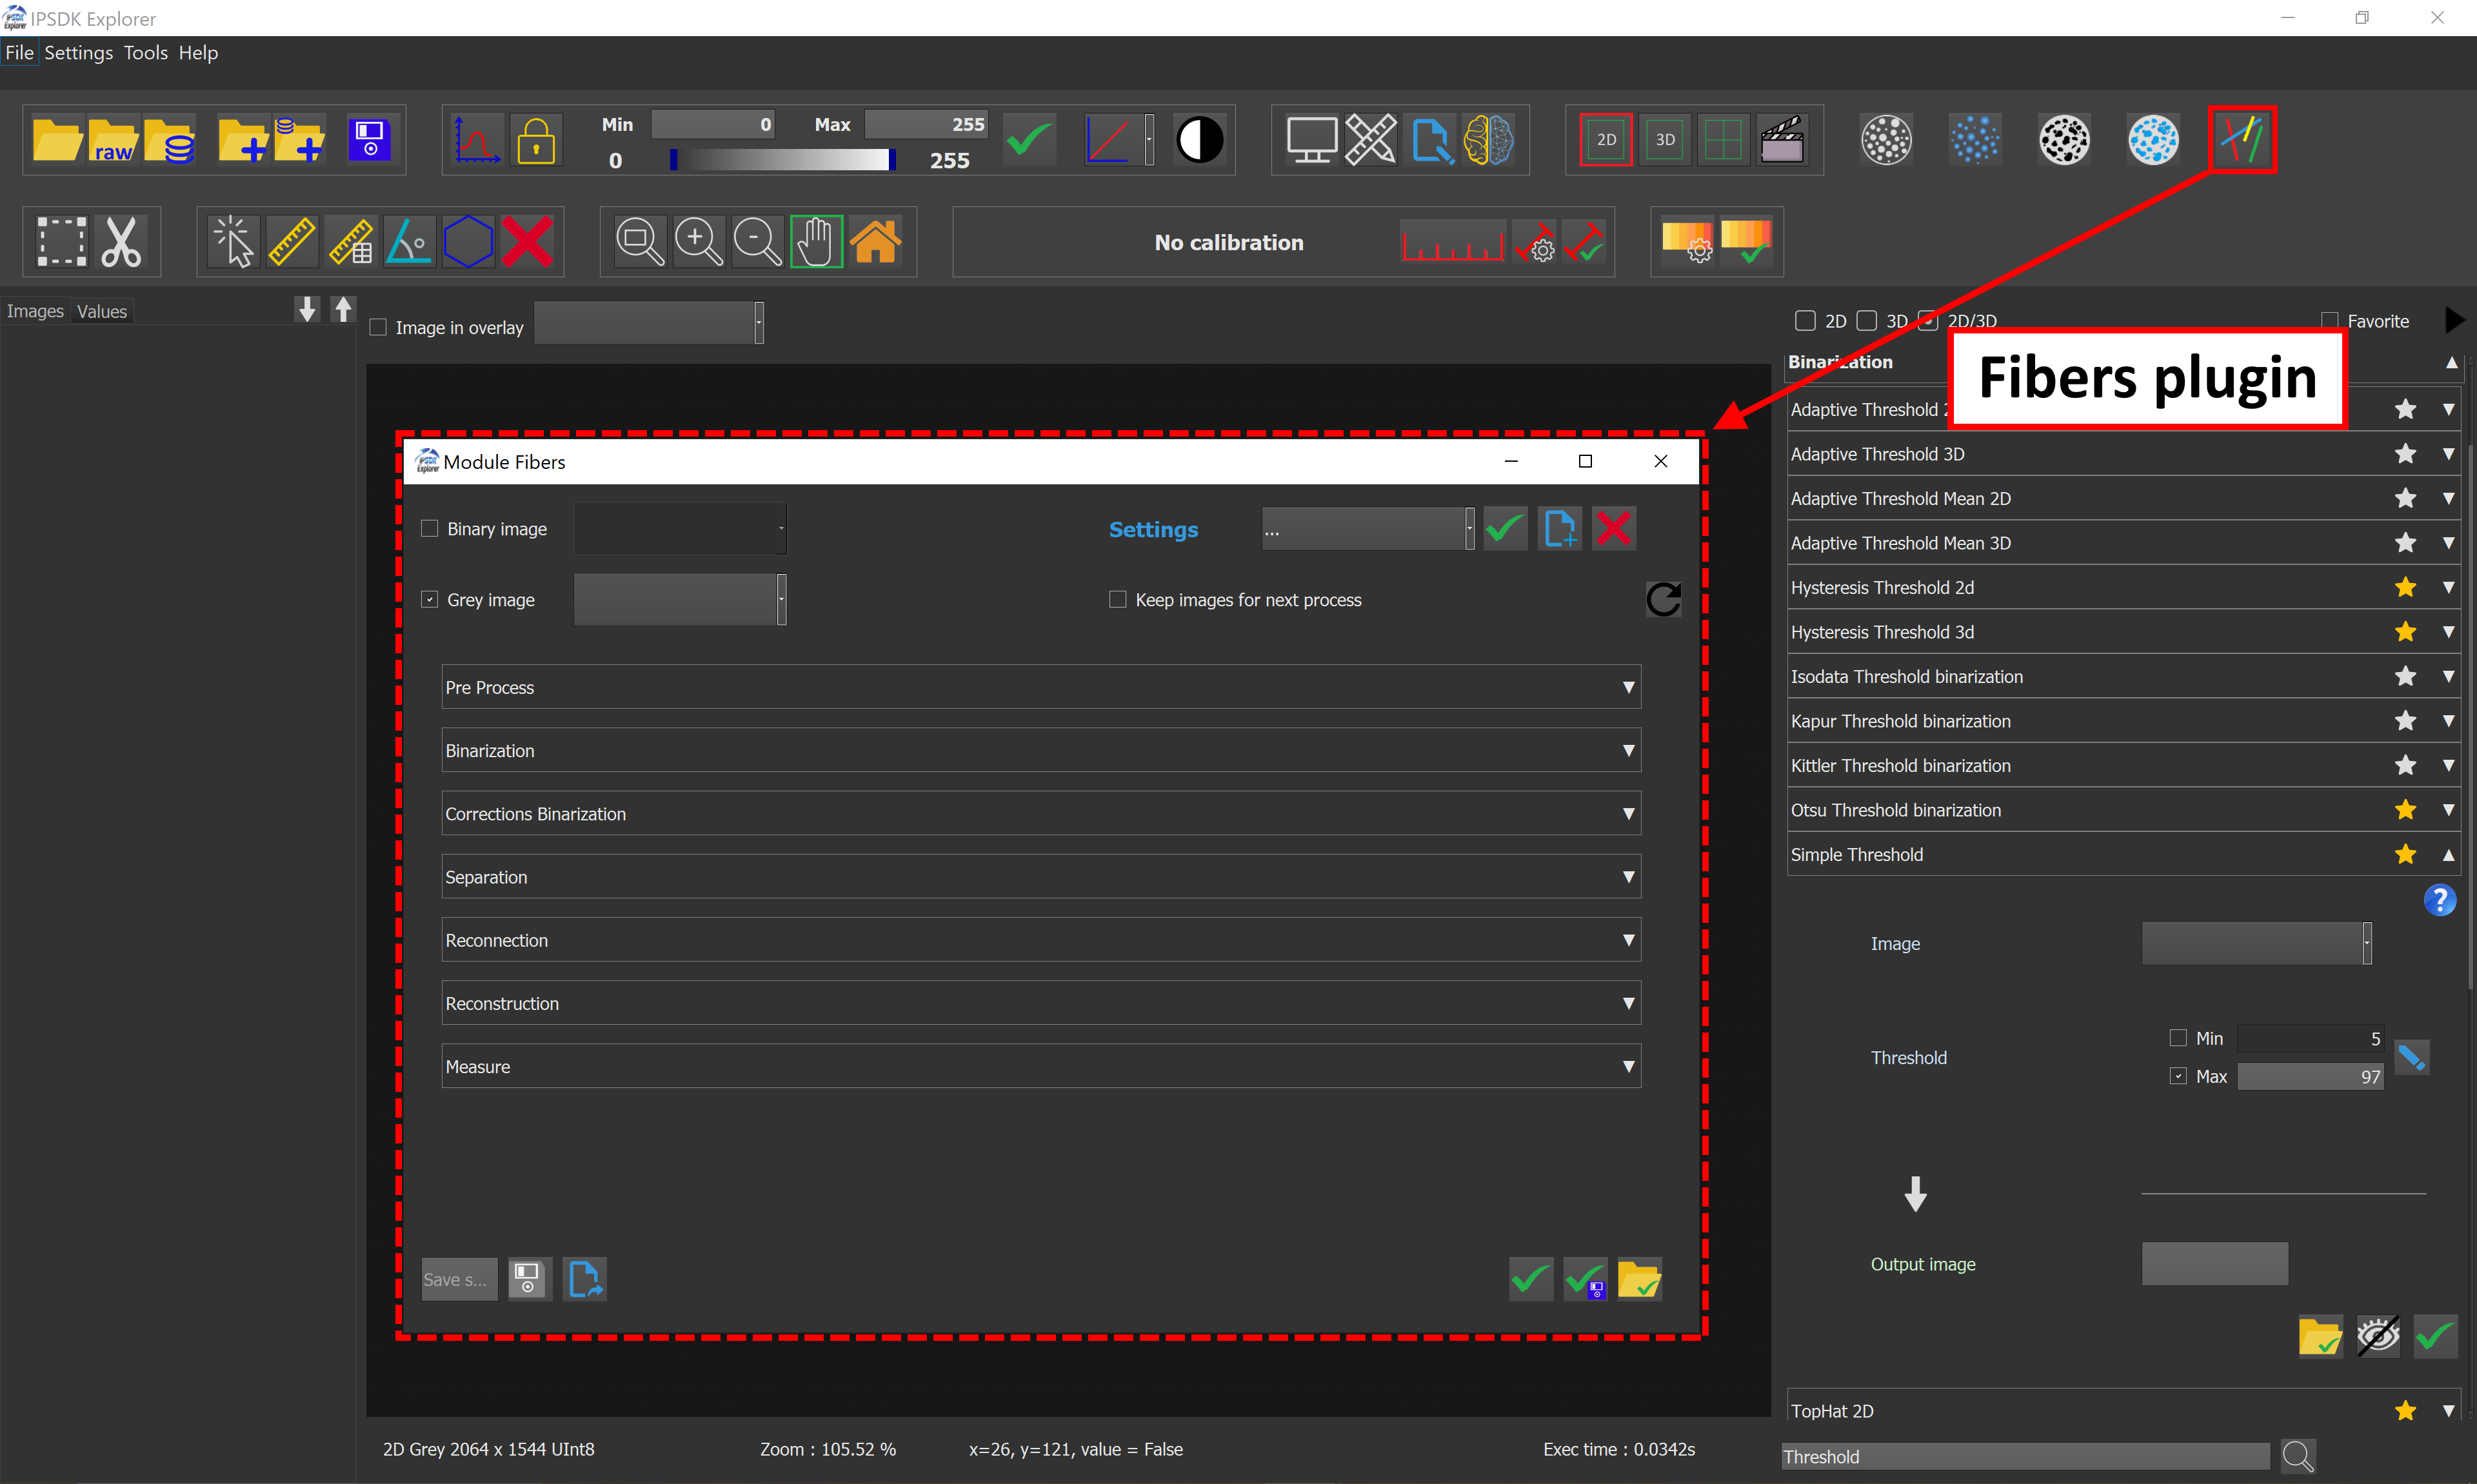The width and height of the screenshot is (2477, 1484).
Task: Launch the Fibers plugin icon
Action: [x=2241, y=140]
